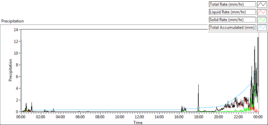
Task: Click the 18:00 time axis label
Action: pos(199,117)
